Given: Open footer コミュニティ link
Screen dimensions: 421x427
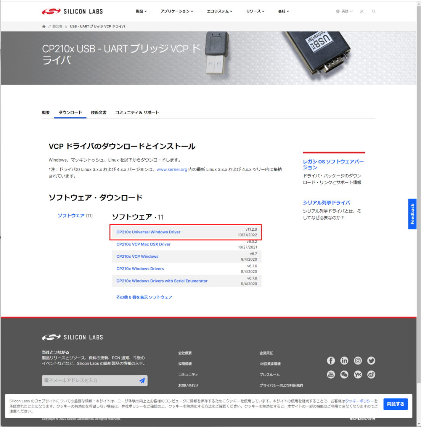Looking at the screenshot, I should 188,375.
